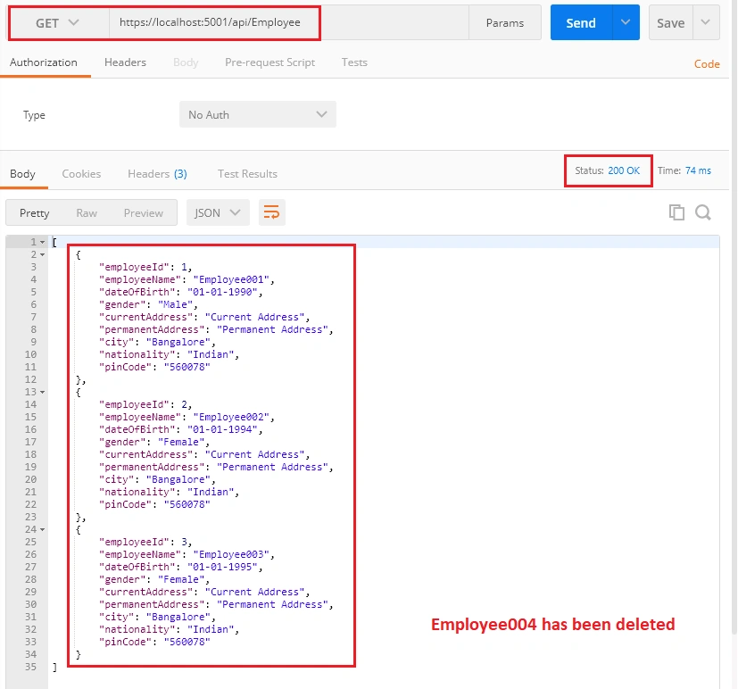Click the blue Send button
The width and height of the screenshot is (738, 689).
click(x=581, y=22)
